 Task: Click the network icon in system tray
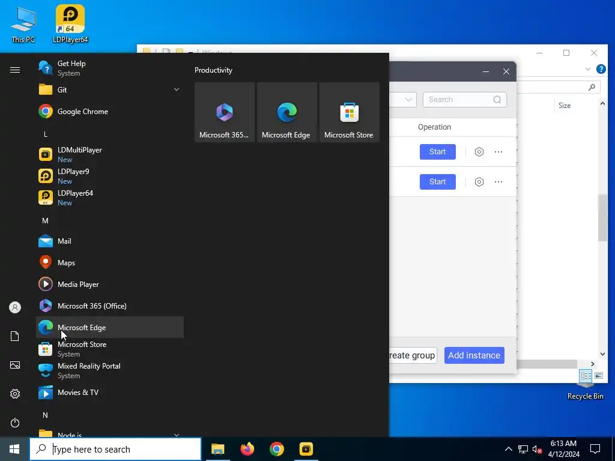click(523, 449)
